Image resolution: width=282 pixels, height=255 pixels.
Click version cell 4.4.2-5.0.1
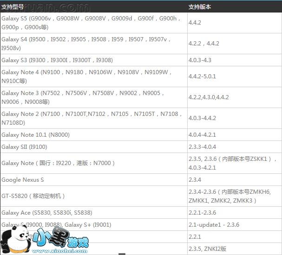pos(235,76)
